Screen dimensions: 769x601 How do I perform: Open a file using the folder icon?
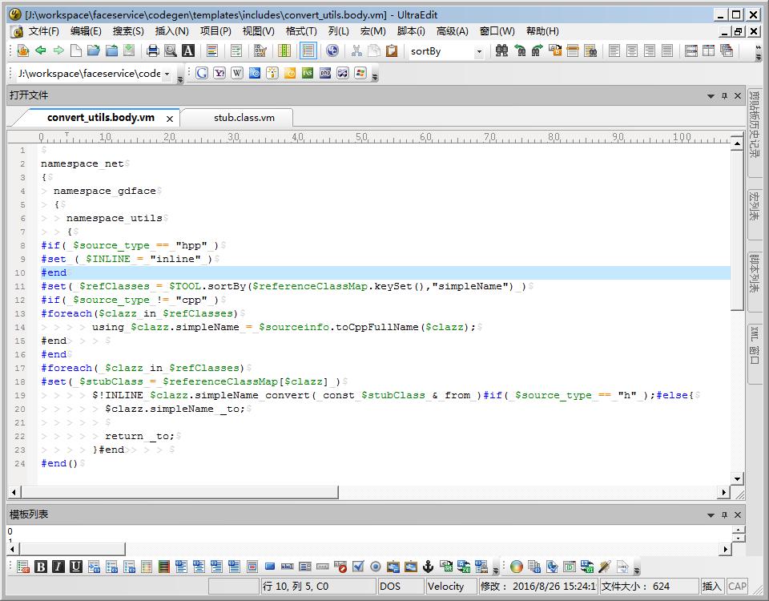pyautogui.click(x=94, y=50)
